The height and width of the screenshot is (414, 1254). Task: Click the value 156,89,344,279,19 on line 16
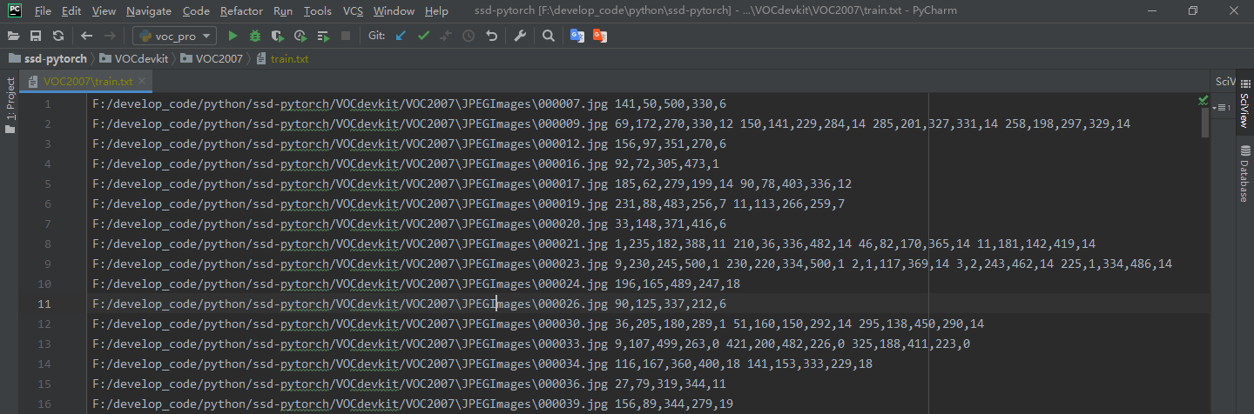point(674,404)
